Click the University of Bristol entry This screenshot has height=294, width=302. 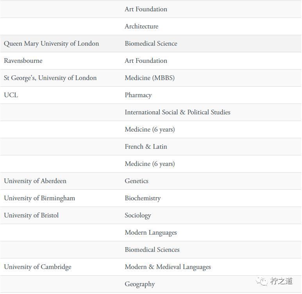click(x=31, y=215)
